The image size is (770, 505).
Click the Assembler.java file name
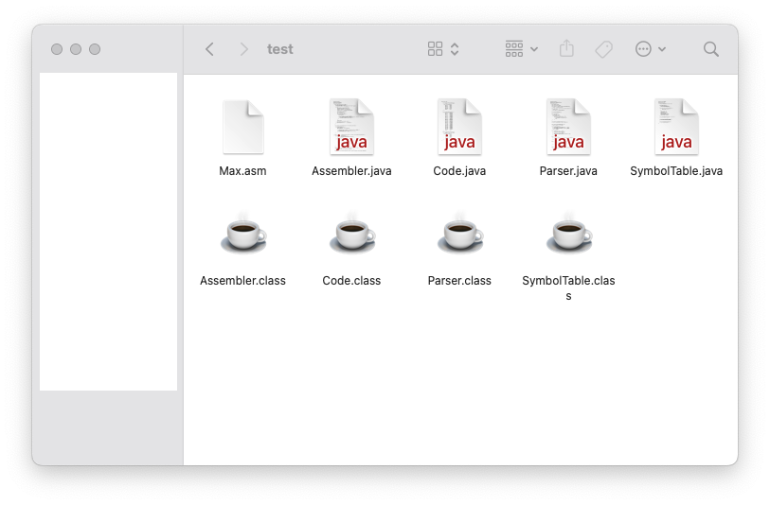point(351,171)
